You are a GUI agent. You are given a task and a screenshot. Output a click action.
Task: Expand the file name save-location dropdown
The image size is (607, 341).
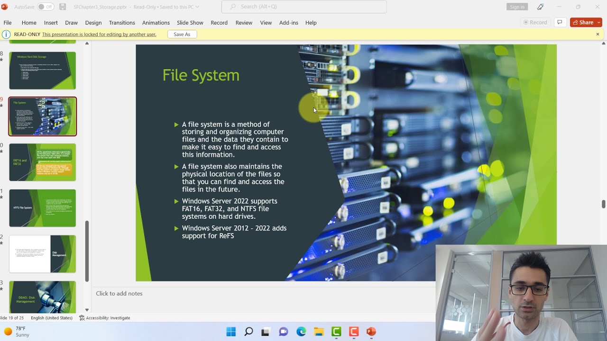coord(197,7)
